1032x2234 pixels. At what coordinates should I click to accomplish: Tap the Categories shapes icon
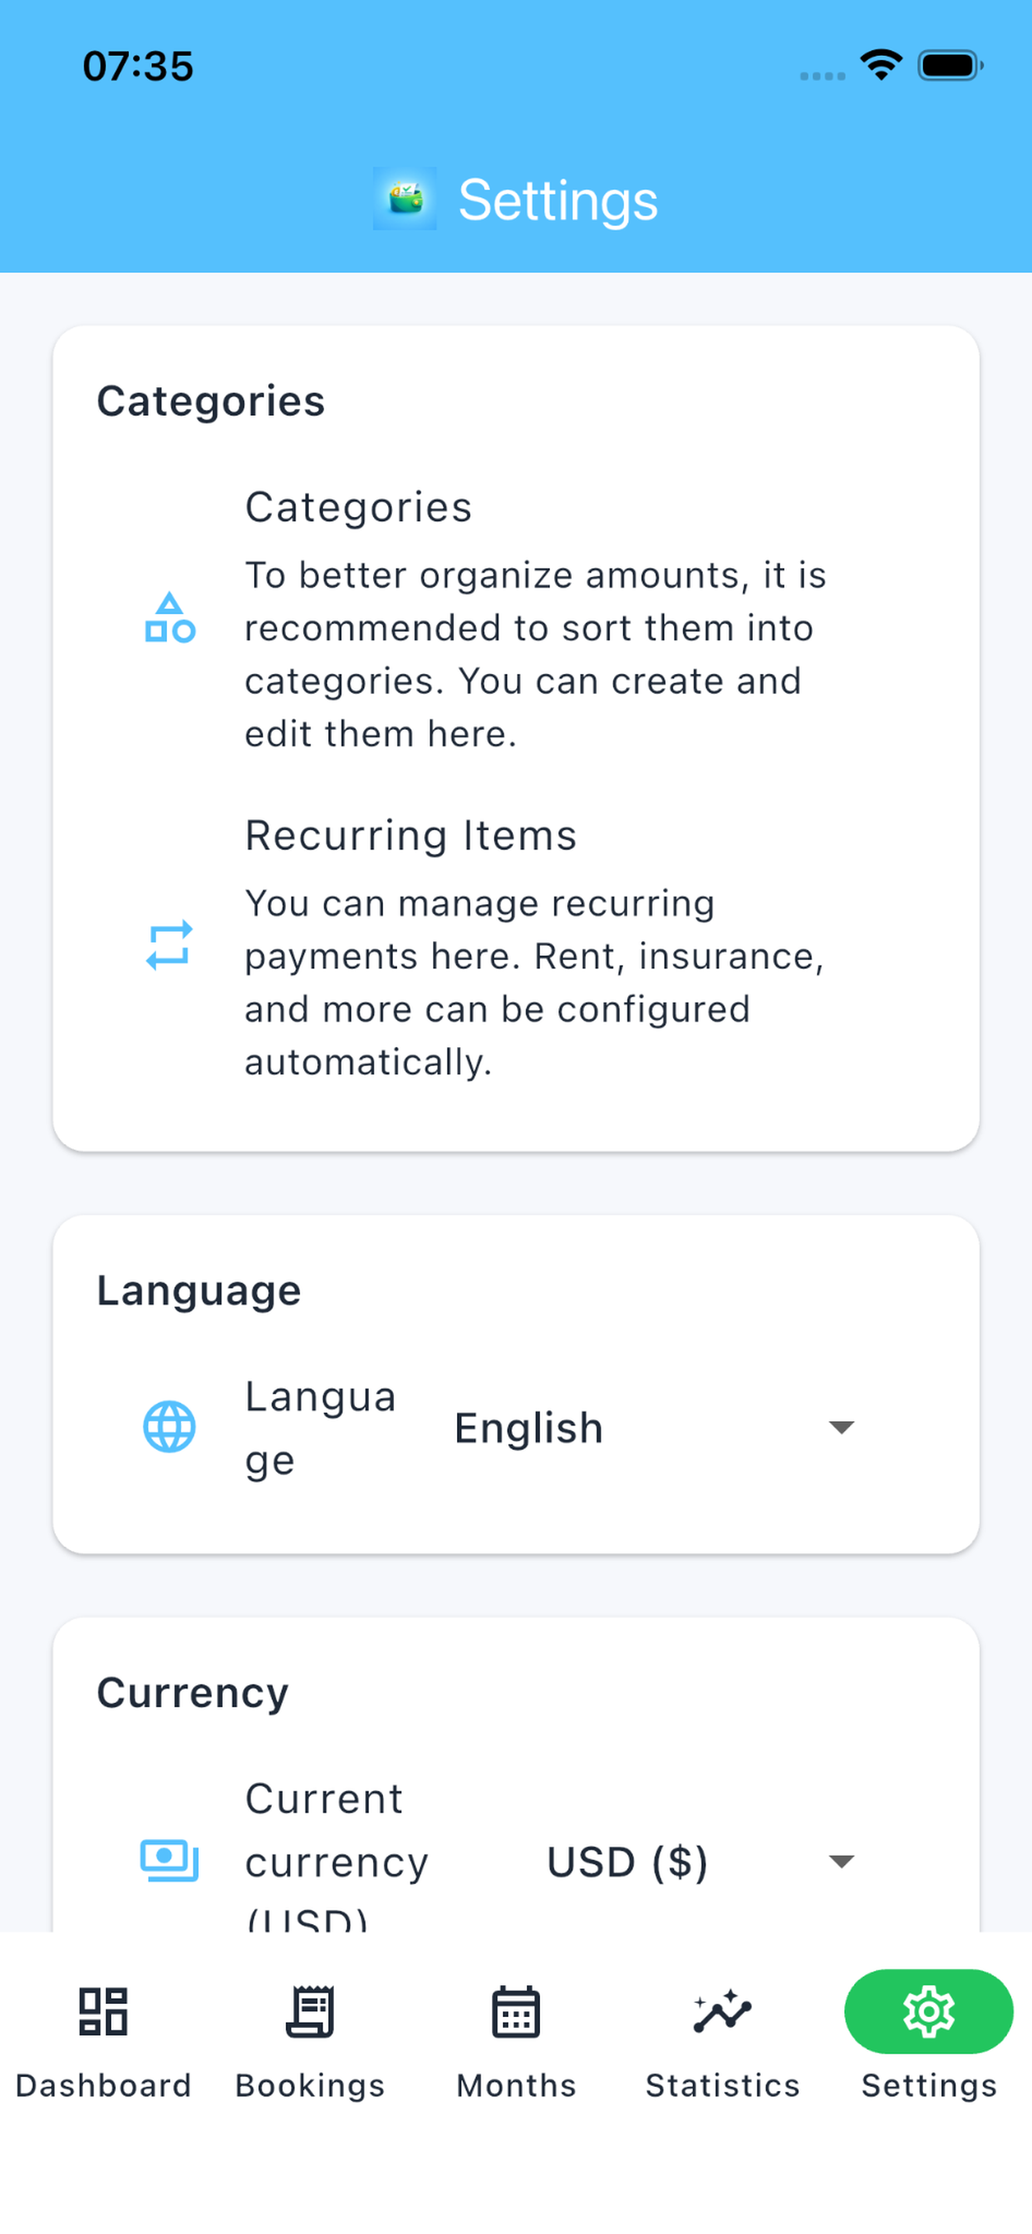tap(170, 618)
